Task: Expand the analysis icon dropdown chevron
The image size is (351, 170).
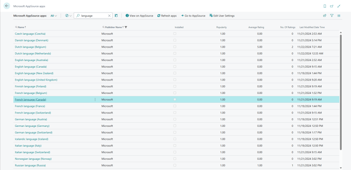Action: 71,16
